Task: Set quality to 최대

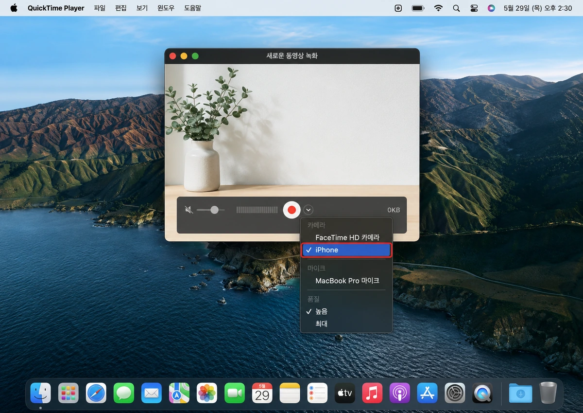Action: click(346, 323)
